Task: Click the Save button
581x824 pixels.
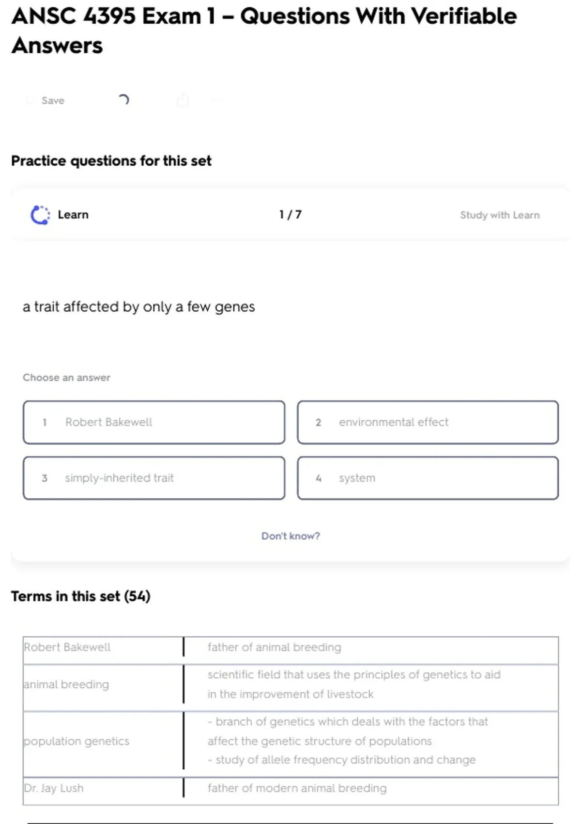Action: pos(46,100)
